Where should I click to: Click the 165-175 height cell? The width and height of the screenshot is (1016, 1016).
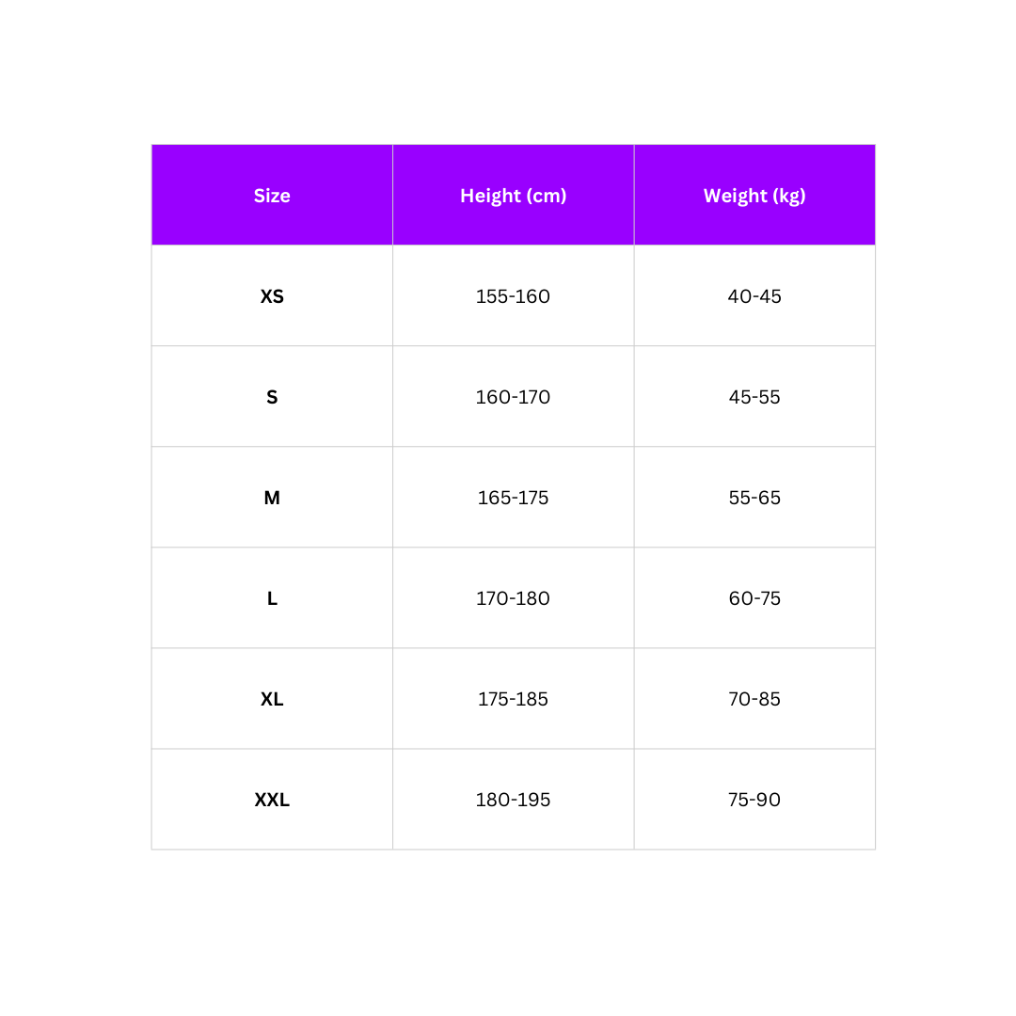(513, 498)
